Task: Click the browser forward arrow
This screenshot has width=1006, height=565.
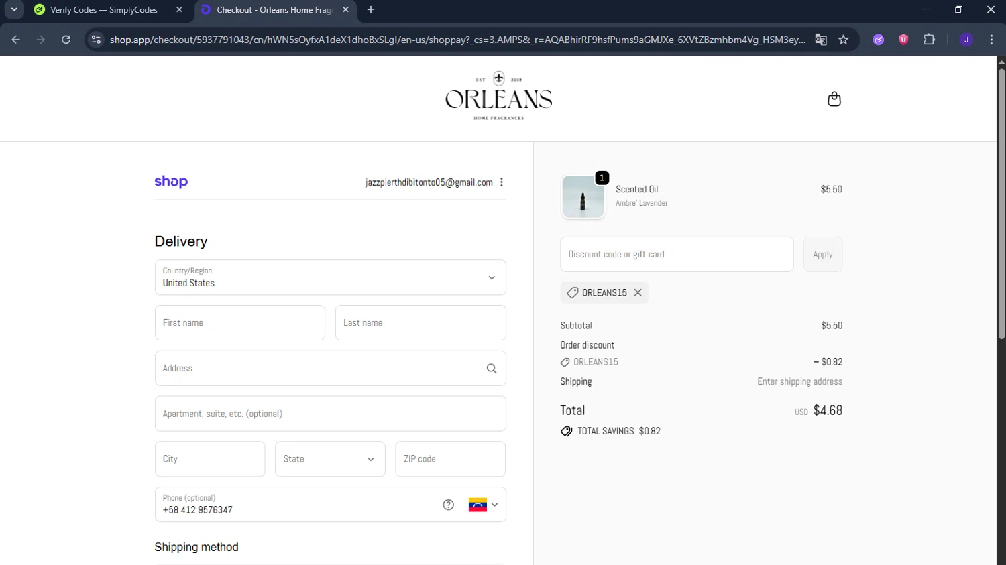Action: (x=41, y=40)
